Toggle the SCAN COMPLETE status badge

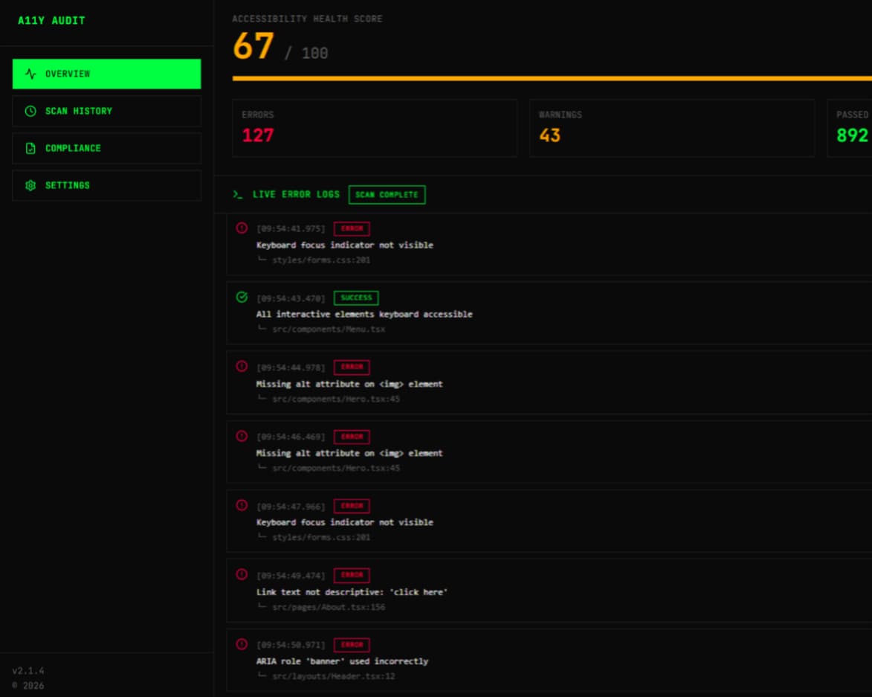(x=387, y=194)
